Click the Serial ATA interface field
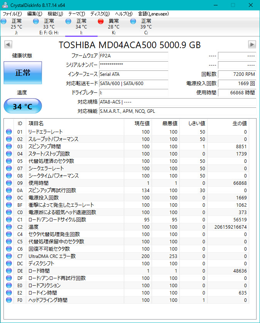 coord(134,74)
